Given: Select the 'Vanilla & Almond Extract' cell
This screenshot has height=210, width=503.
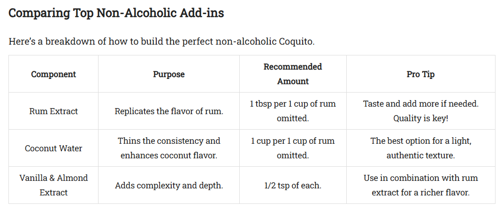Looking at the screenshot, I should point(53,185).
